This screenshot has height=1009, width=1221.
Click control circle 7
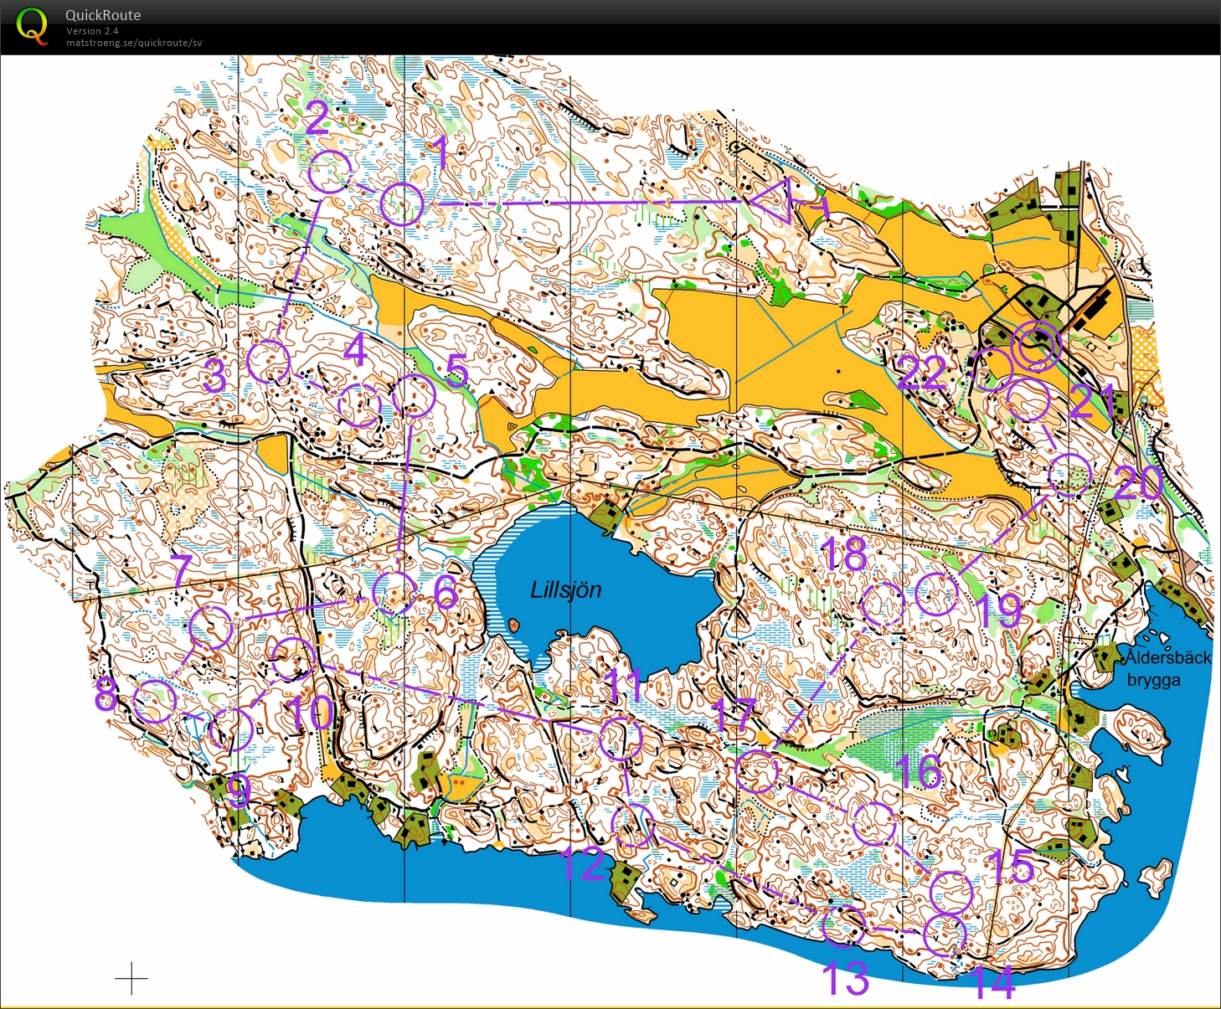[211, 626]
